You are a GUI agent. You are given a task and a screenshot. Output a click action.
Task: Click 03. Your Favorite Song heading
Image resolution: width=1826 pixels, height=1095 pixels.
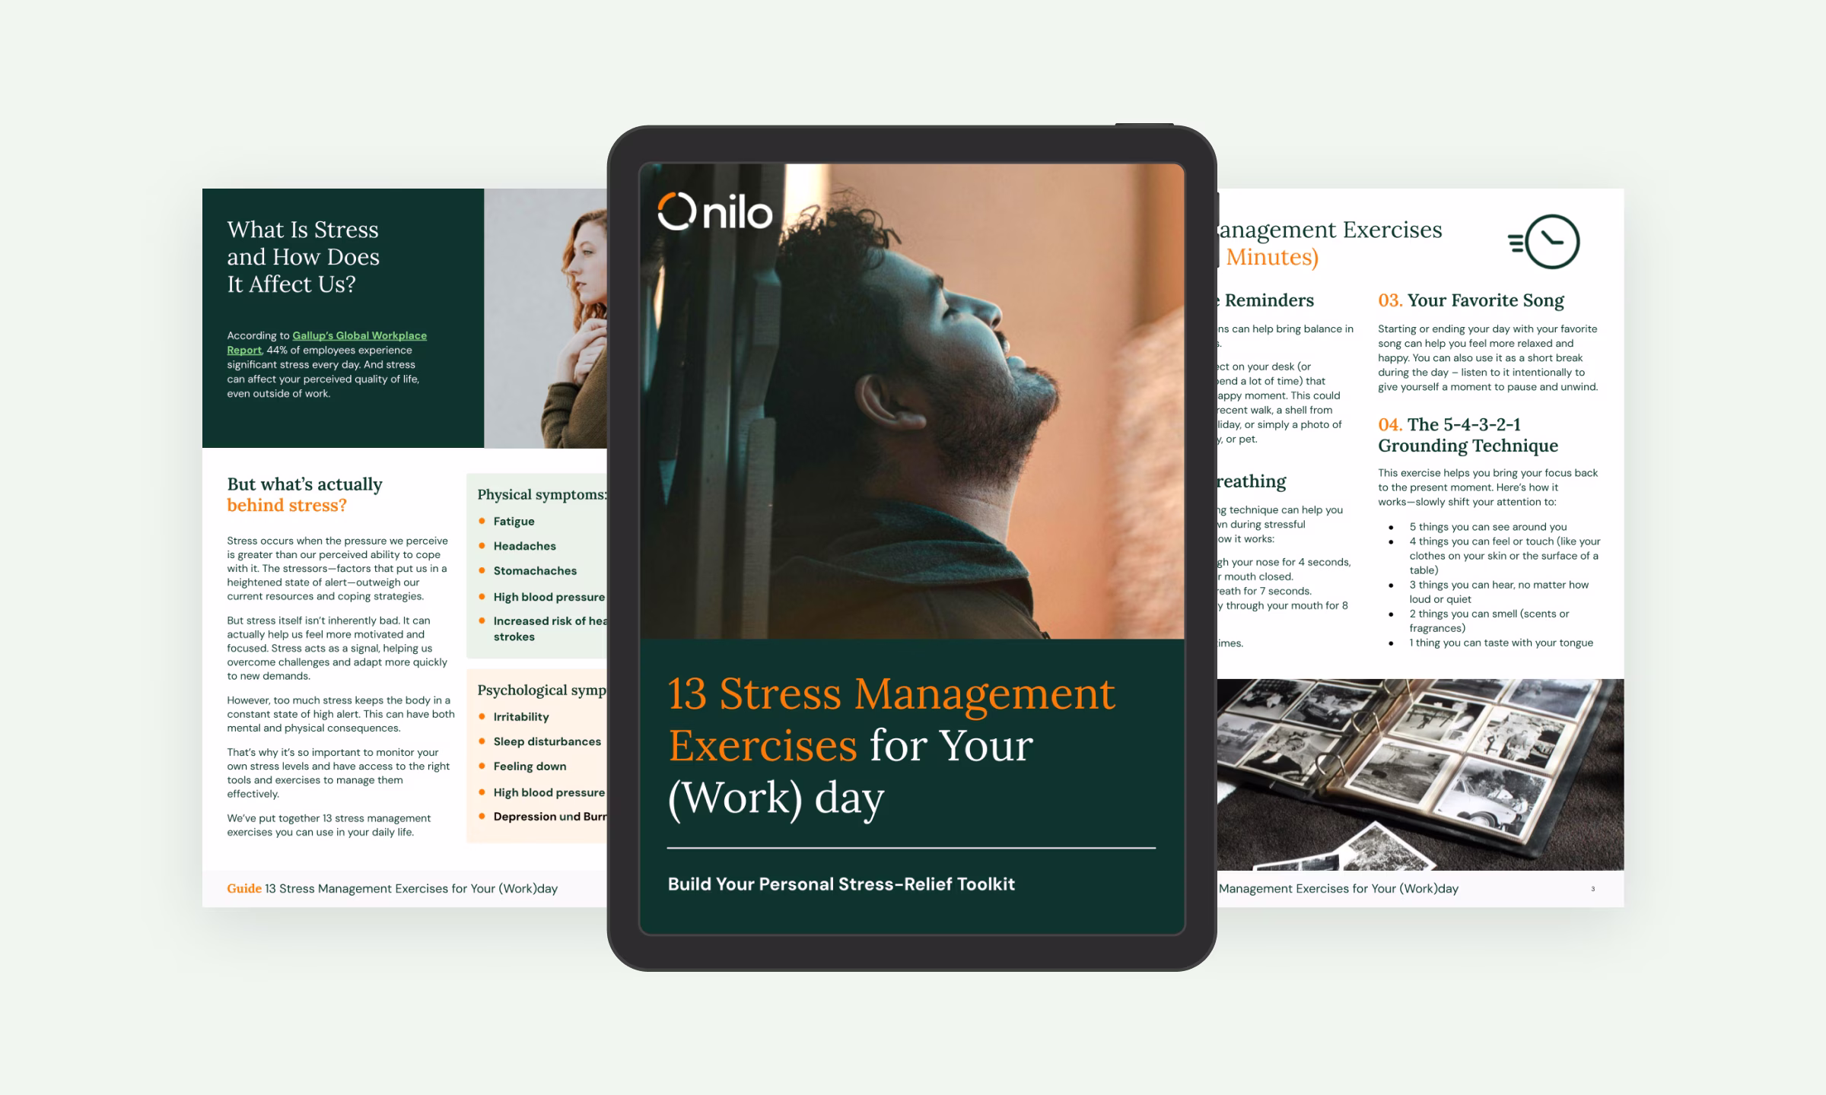click(1471, 300)
